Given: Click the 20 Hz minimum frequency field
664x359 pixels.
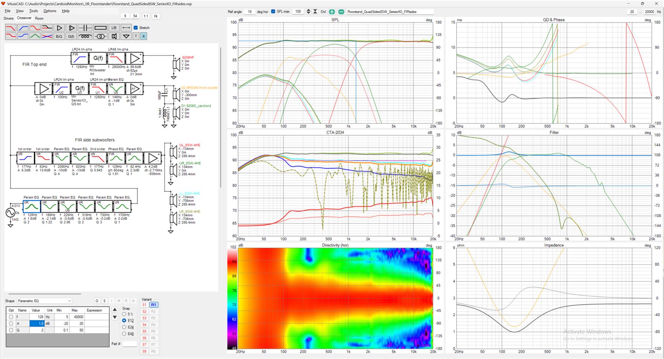Looking at the screenshot, I should (632, 12).
